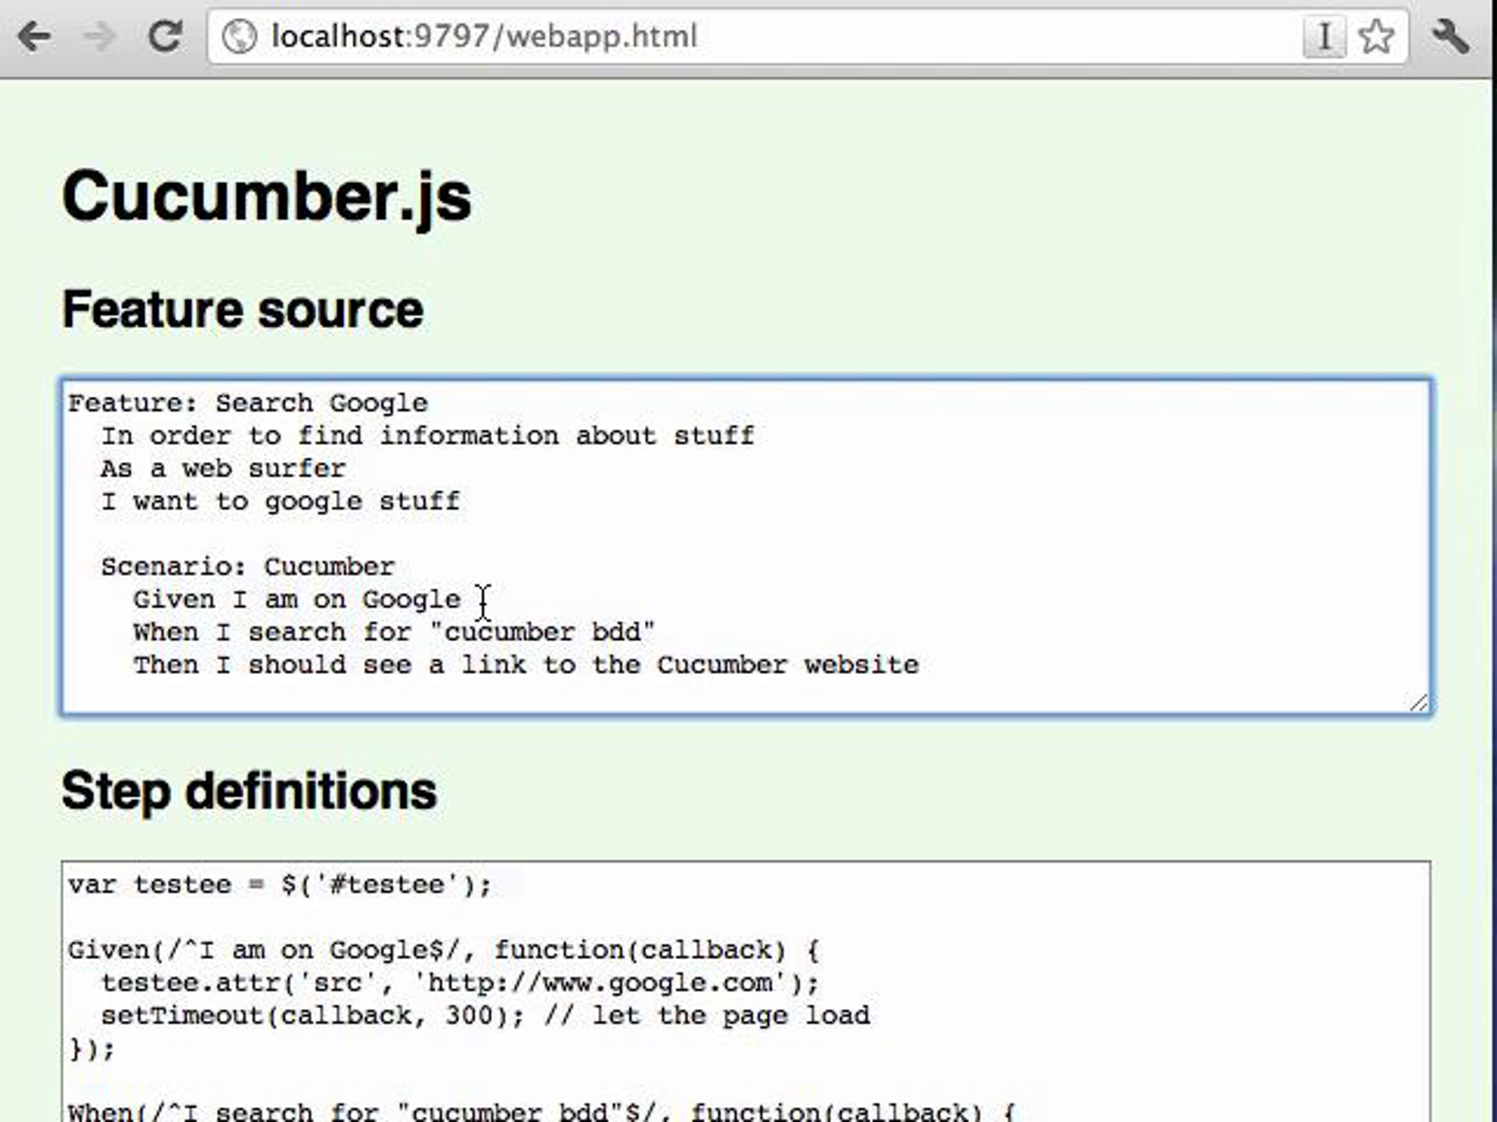The width and height of the screenshot is (1497, 1122).
Task: Click the browser Back arrow button
Action: 34,37
